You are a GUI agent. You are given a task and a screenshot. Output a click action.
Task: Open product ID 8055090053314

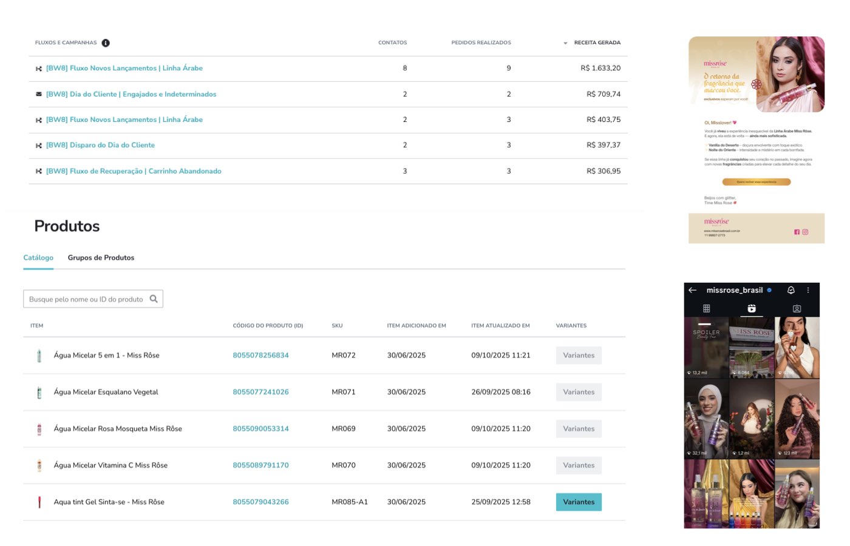coord(261,429)
